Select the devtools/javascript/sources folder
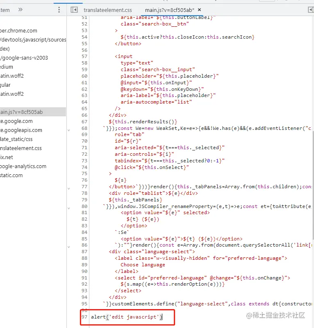This screenshot has height=328, width=314. (33, 40)
